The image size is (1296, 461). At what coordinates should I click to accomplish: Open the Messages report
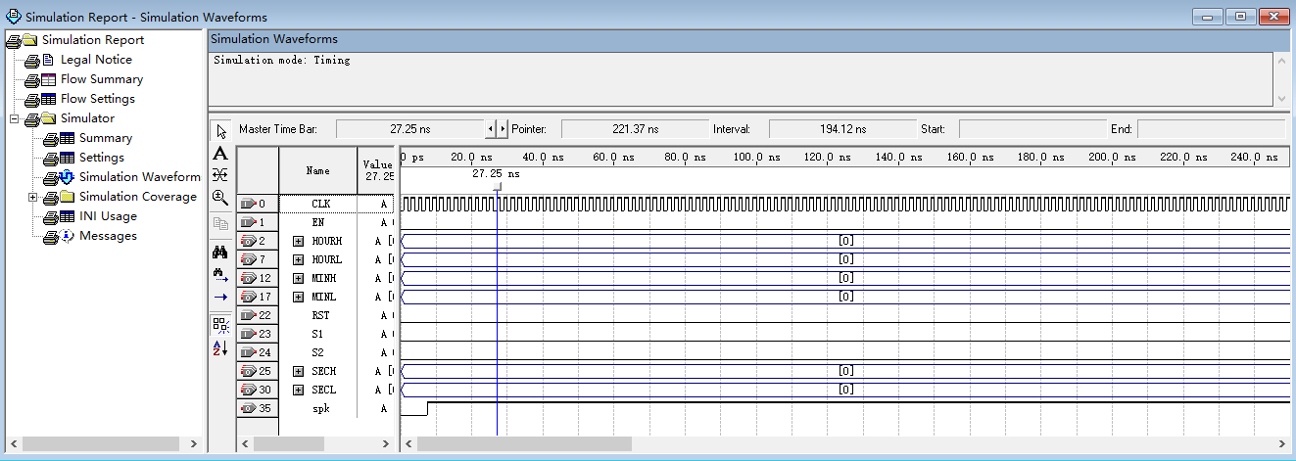pos(108,236)
